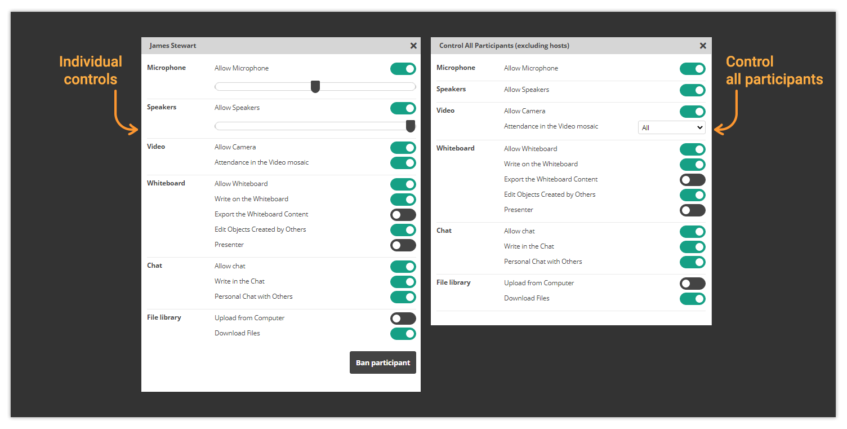Toggle Download Files in James Stewart panel
The width and height of the screenshot is (847, 429).
(403, 334)
